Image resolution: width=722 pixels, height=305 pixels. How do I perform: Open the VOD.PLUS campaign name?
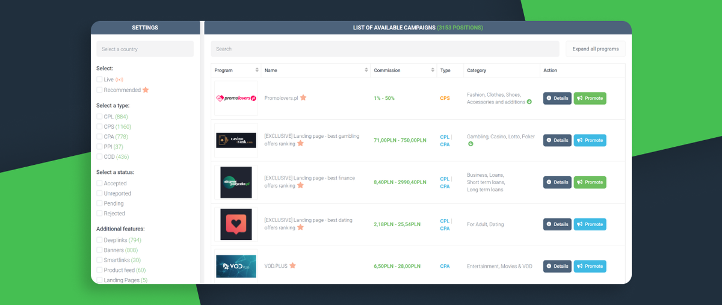276,266
